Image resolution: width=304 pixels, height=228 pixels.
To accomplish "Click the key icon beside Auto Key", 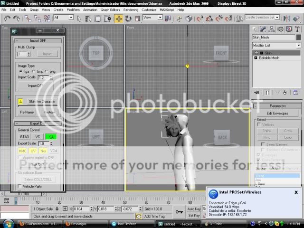I will pos(179,212).
